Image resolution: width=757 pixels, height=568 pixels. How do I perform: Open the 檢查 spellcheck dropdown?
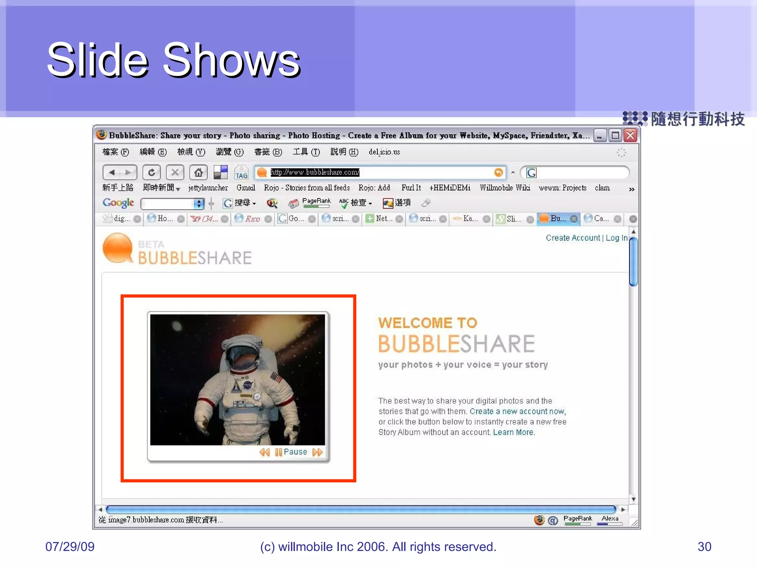click(x=370, y=204)
